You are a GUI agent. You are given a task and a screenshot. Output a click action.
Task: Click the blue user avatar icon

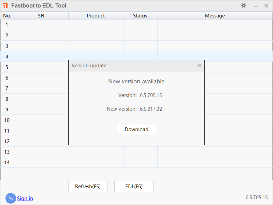11,198
